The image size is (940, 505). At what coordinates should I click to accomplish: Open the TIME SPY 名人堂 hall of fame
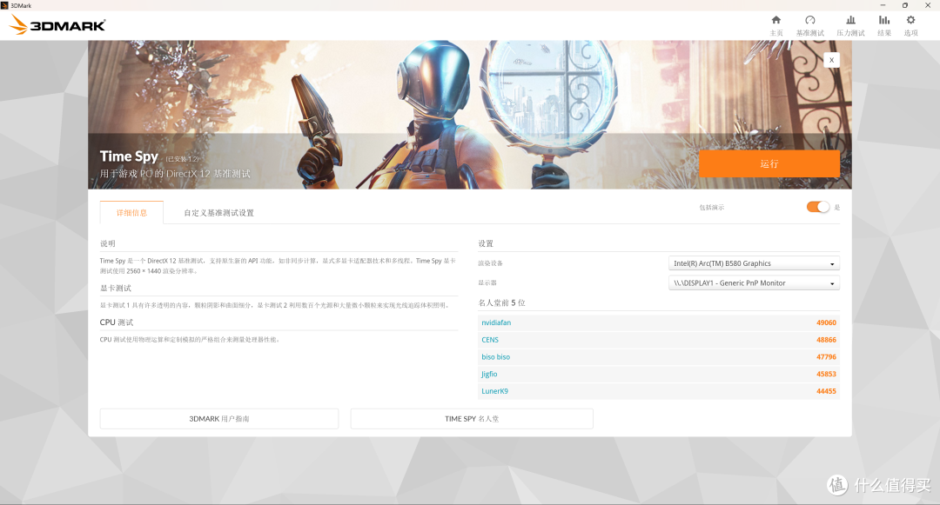pyautogui.click(x=472, y=419)
